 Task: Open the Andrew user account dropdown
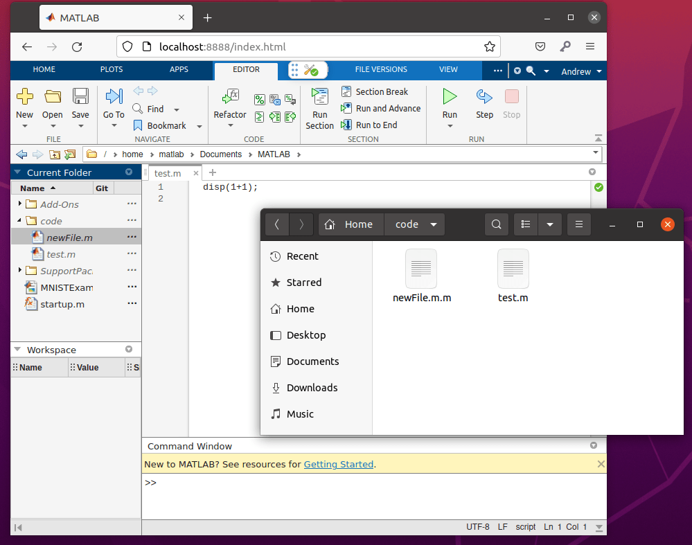click(581, 71)
